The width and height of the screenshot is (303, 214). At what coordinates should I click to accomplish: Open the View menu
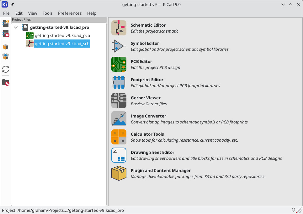[33, 13]
